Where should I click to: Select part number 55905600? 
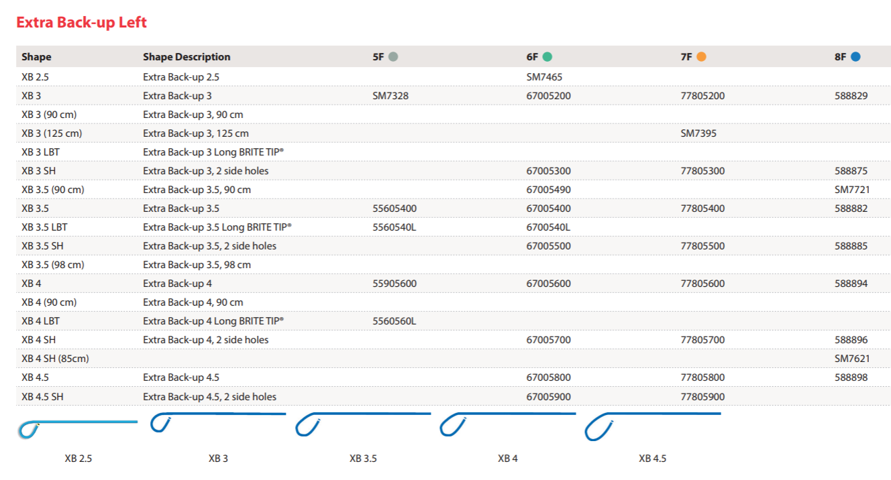click(x=395, y=284)
